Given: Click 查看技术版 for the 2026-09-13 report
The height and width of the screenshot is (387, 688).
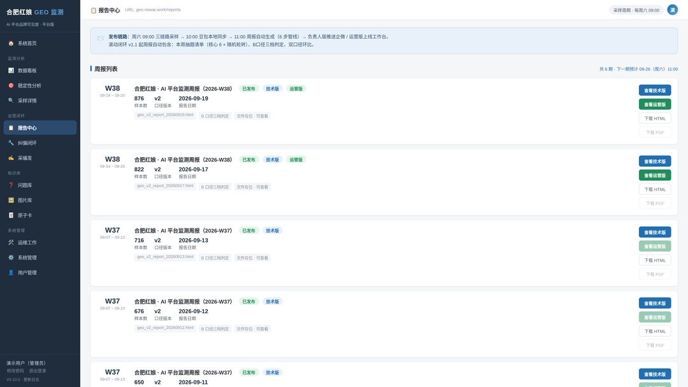Looking at the screenshot, I should 655,232.
